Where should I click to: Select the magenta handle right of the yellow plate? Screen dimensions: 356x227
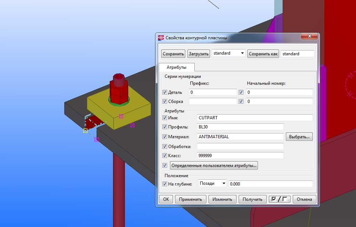[132, 125]
